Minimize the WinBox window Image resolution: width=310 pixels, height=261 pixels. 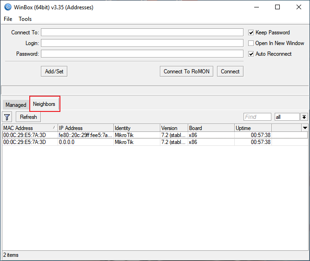257,7
